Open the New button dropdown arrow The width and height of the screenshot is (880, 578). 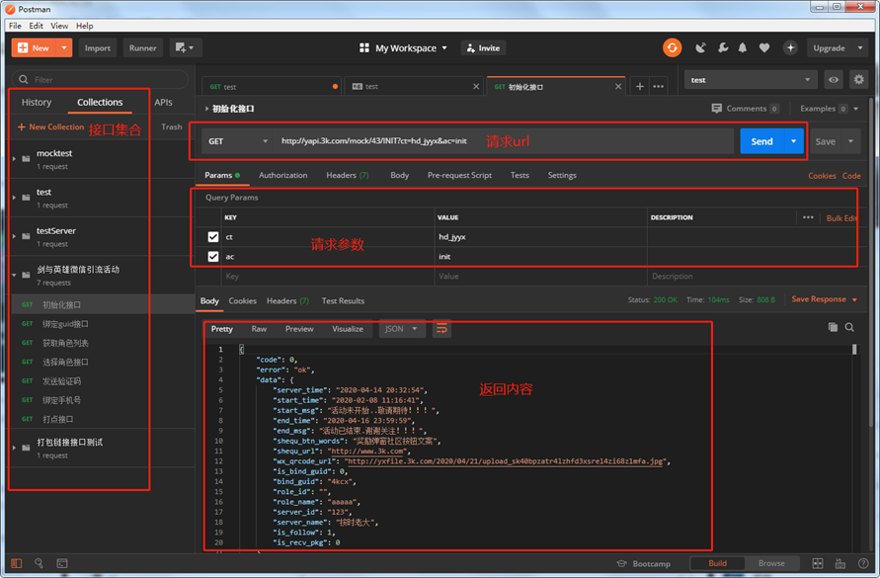pos(64,47)
